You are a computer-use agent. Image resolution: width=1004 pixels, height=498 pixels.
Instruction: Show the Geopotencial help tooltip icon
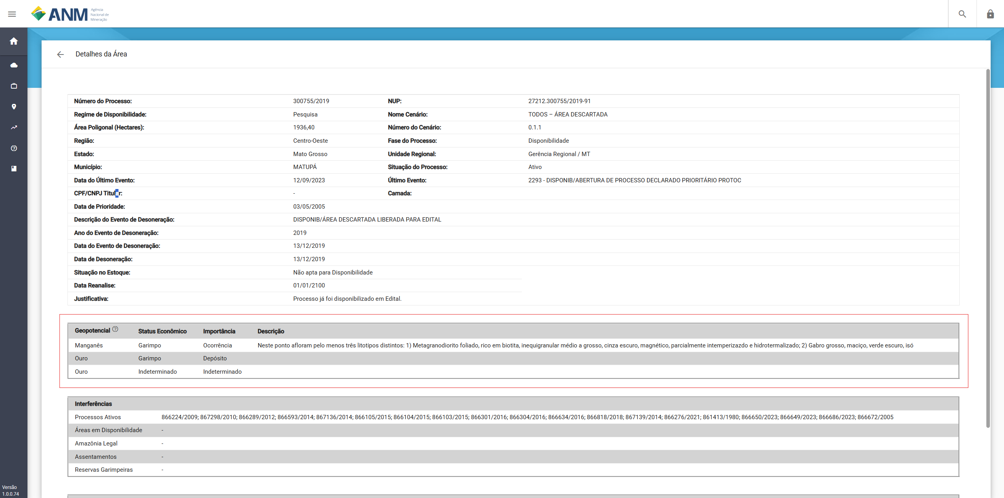pyautogui.click(x=115, y=329)
